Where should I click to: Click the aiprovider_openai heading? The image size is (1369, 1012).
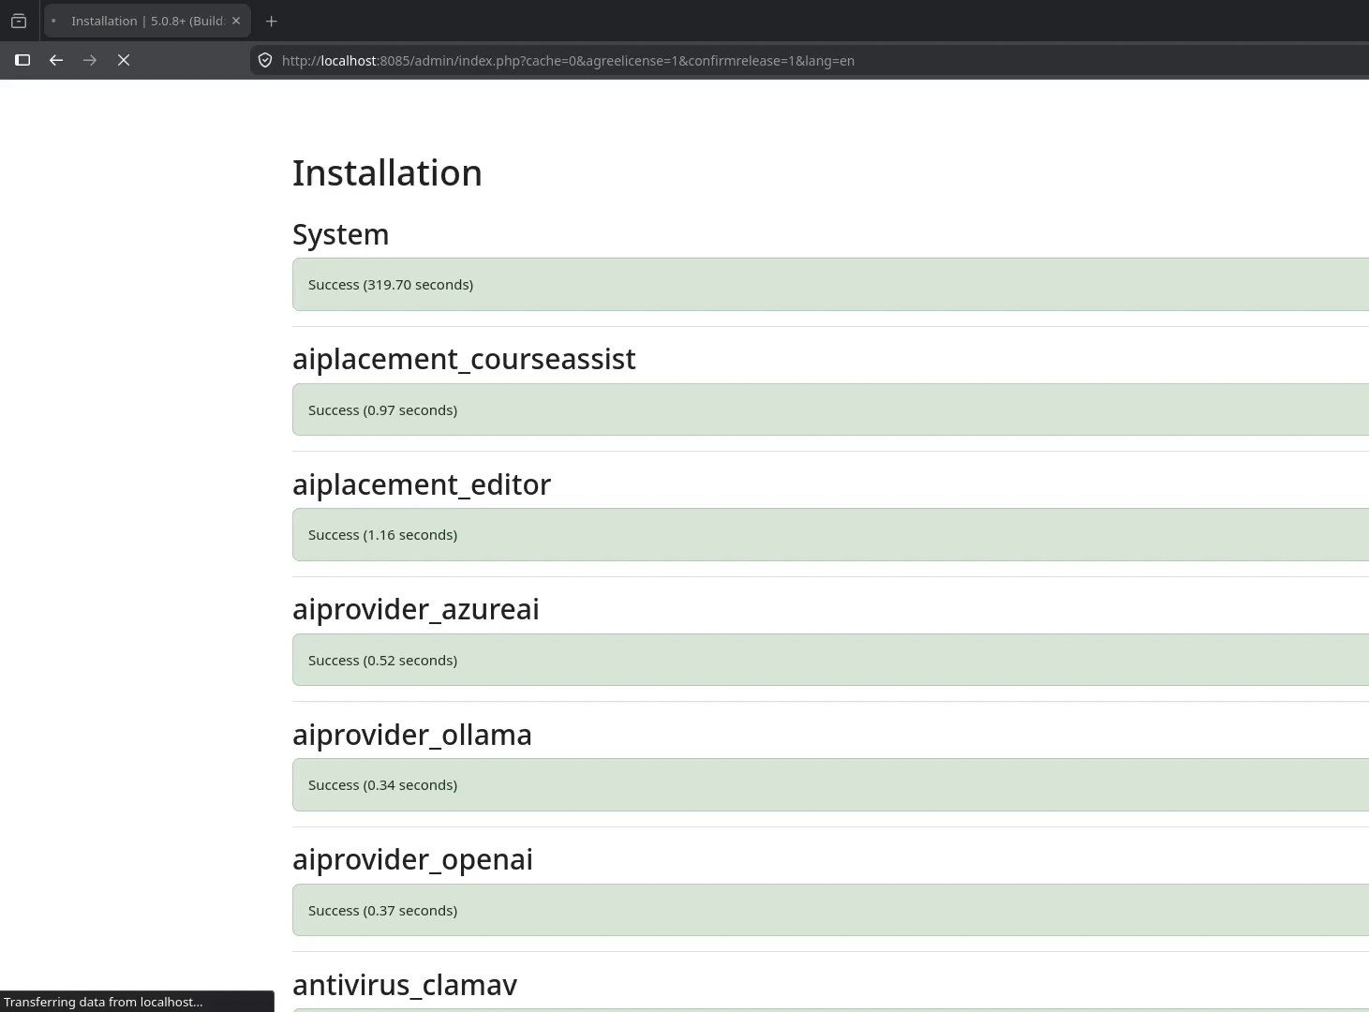412,859
